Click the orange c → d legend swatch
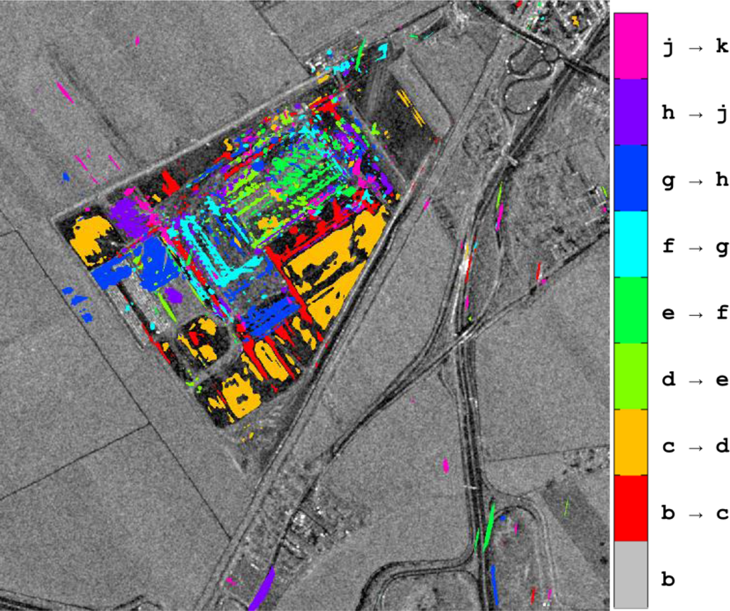 (x=631, y=443)
